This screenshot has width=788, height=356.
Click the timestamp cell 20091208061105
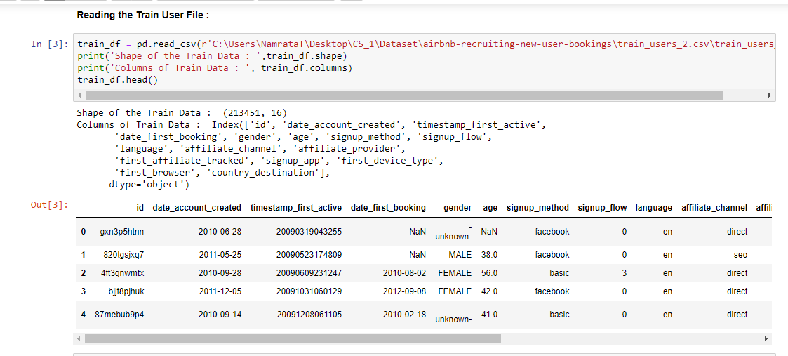pyautogui.click(x=309, y=315)
